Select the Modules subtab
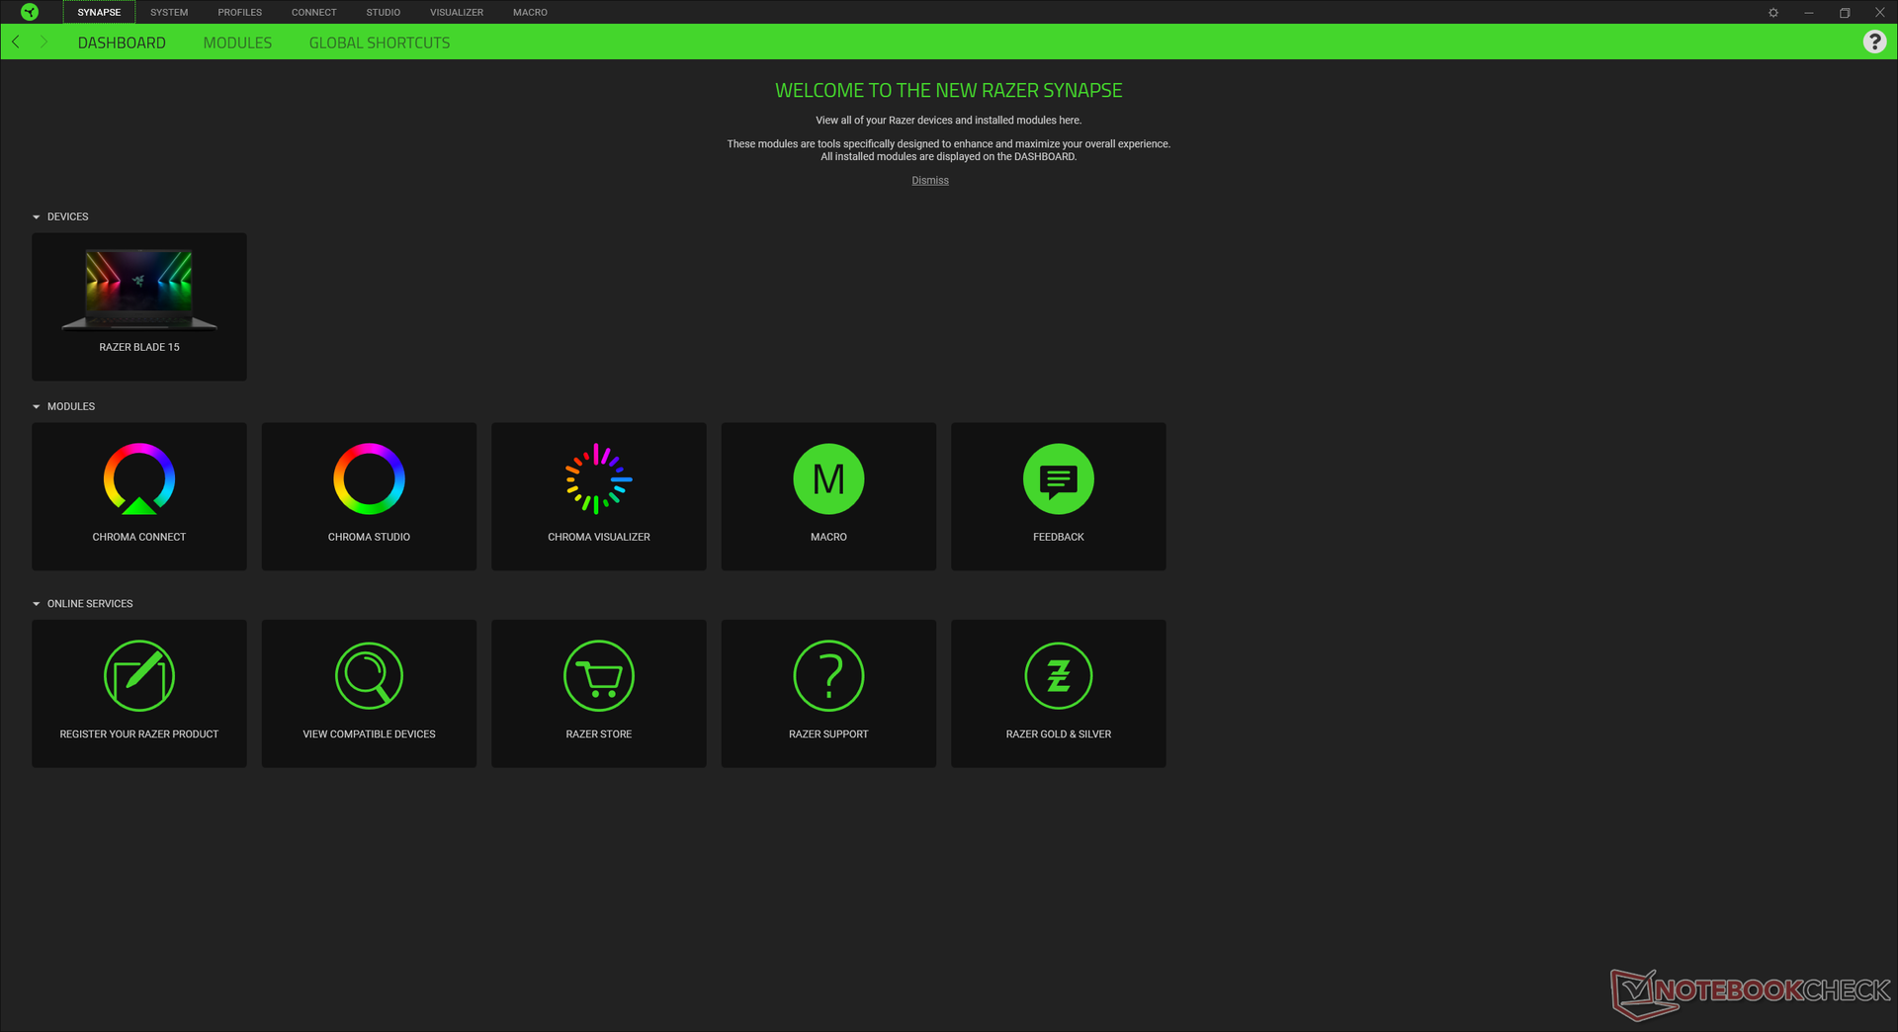 point(237,43)
